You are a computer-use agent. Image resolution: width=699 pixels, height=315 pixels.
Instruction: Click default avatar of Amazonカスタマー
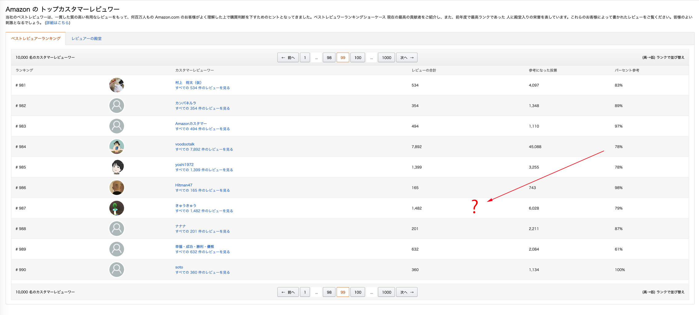pos(117,126)
